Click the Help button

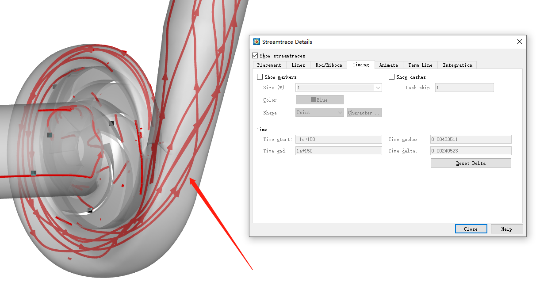pos(506,229)
